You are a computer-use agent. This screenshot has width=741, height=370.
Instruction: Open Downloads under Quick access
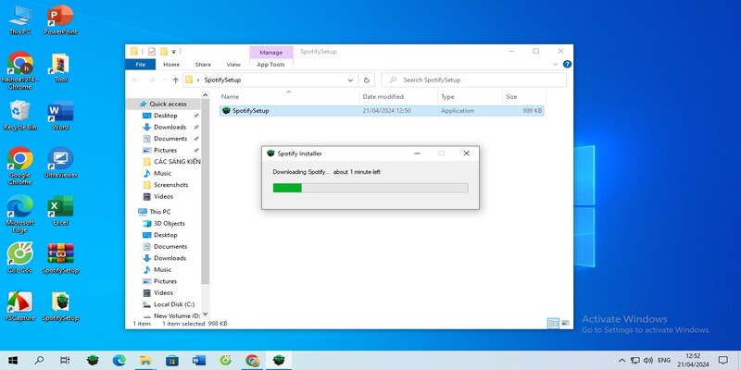coord(170,127)
